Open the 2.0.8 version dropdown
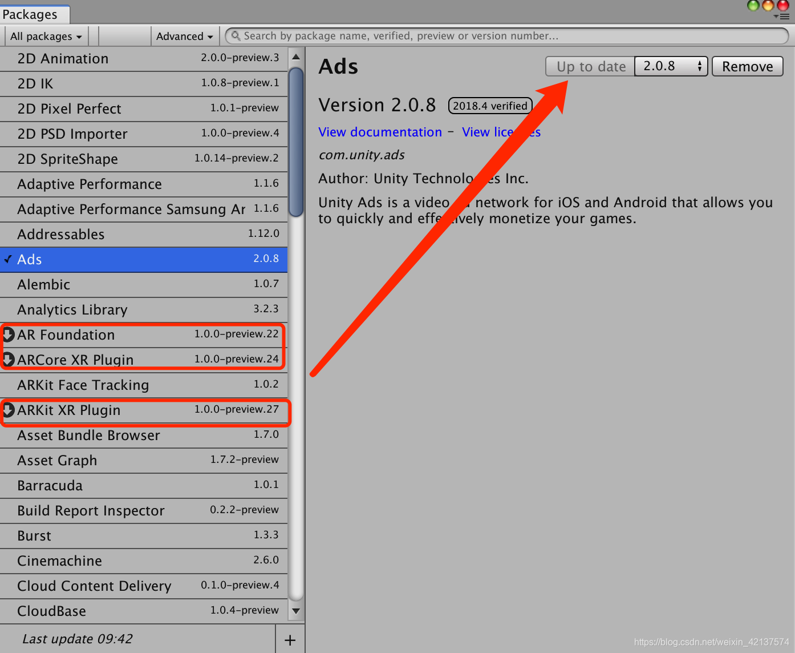The width and height of the screenshot is (795, 653). (x=671, y=66)
